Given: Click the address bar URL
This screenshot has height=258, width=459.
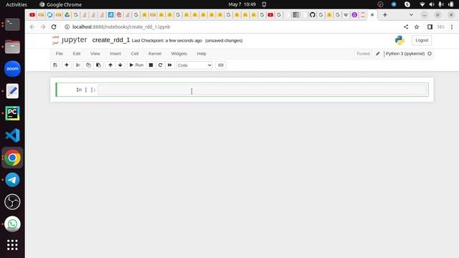Looking at the screenshot, I should (x=121, y=27).
